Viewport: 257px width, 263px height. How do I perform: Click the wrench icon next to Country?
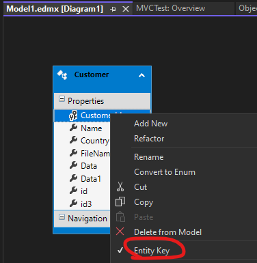(x=73, y=140)
